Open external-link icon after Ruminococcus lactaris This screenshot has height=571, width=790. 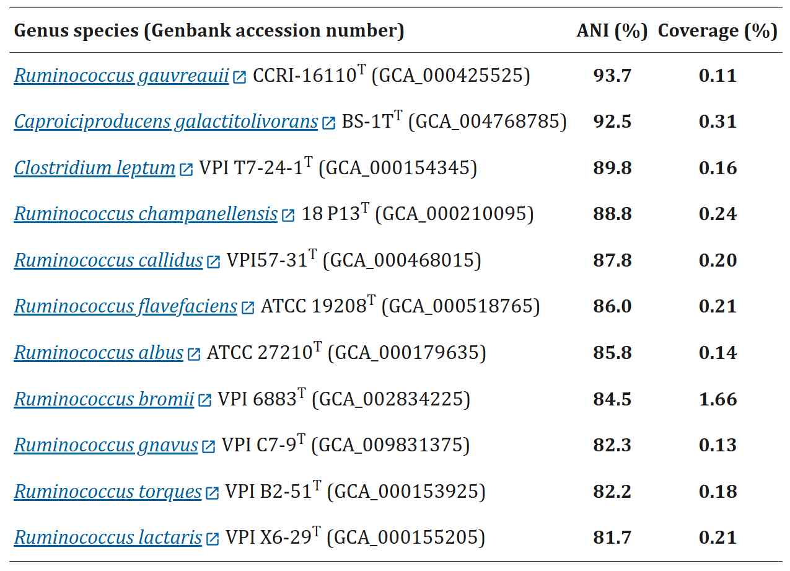[213, 539]
